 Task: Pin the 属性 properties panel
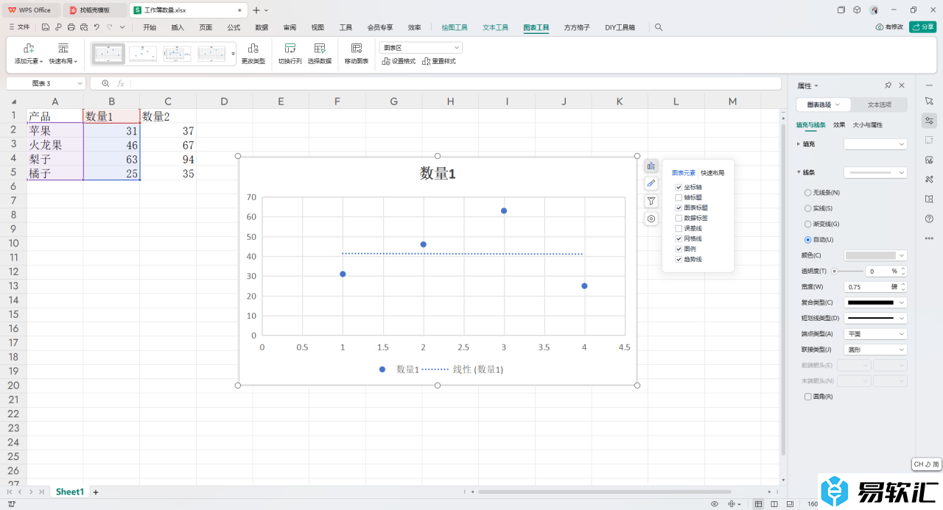(888, 85)
